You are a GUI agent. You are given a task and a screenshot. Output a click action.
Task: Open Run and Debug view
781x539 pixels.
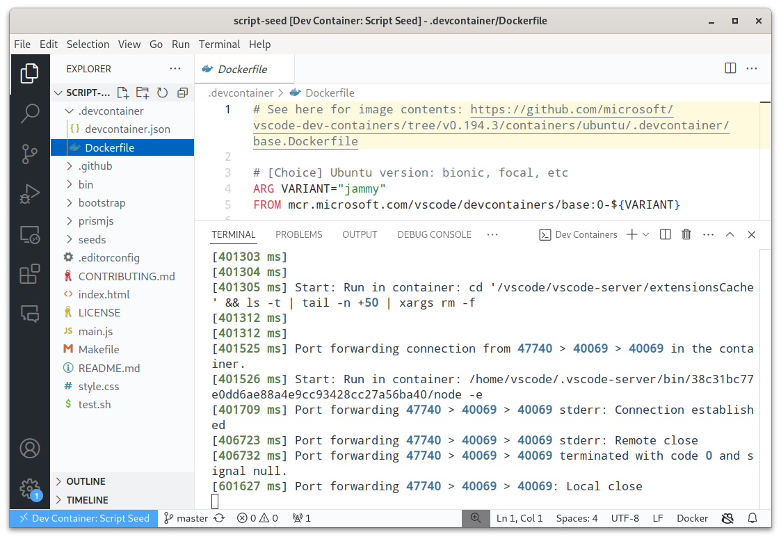point(29,194)
